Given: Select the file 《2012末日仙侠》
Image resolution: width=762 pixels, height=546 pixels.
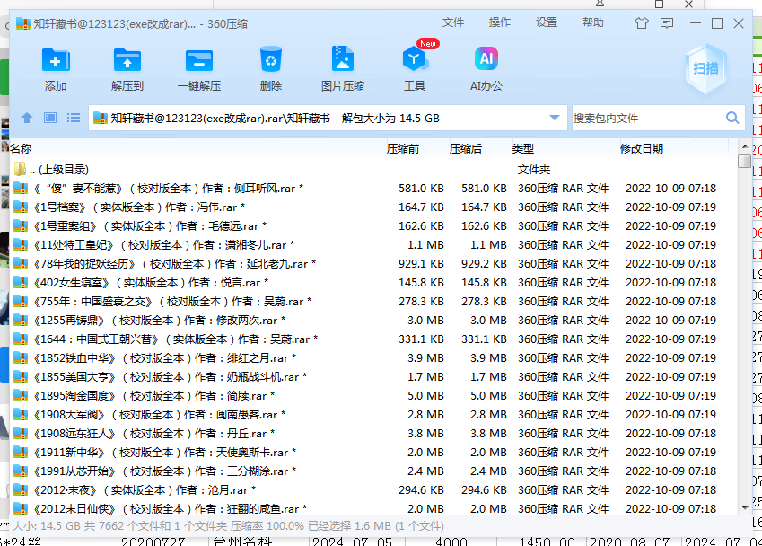Looking at the screenshot, I should click(373, 509).
